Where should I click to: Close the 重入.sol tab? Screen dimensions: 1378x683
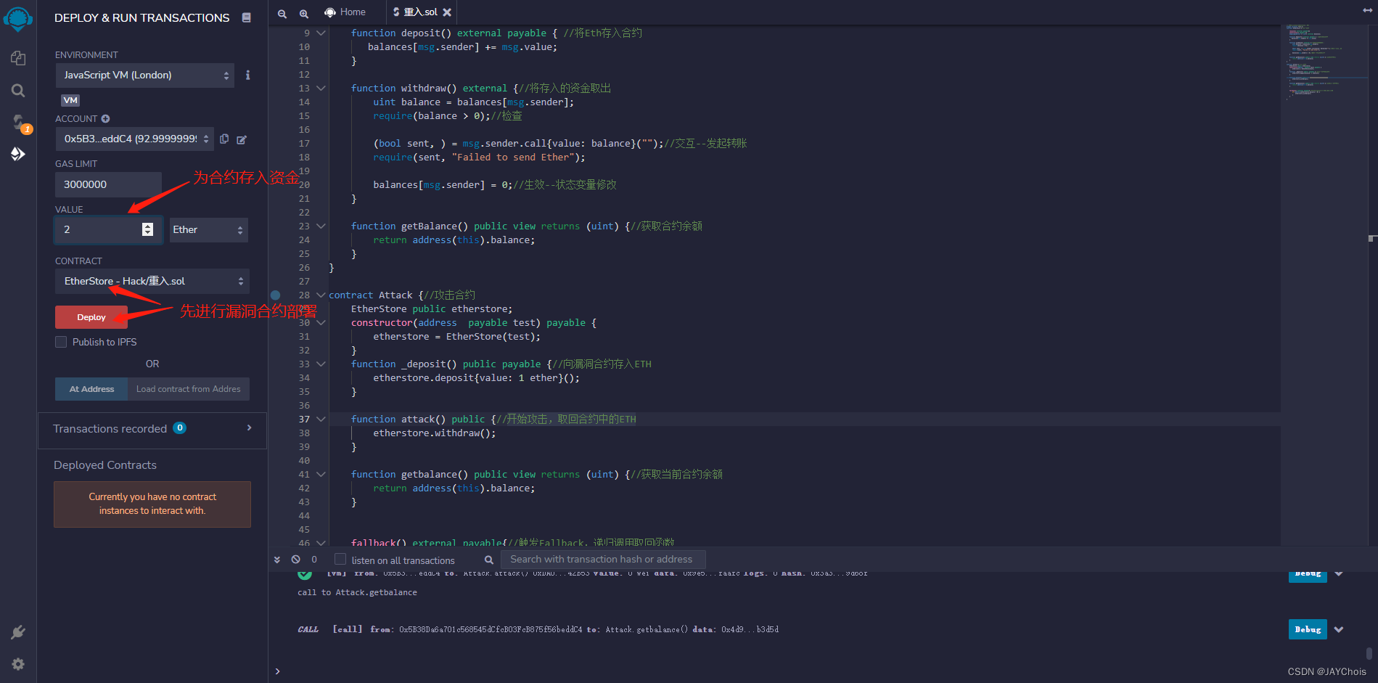click(447, 12)
